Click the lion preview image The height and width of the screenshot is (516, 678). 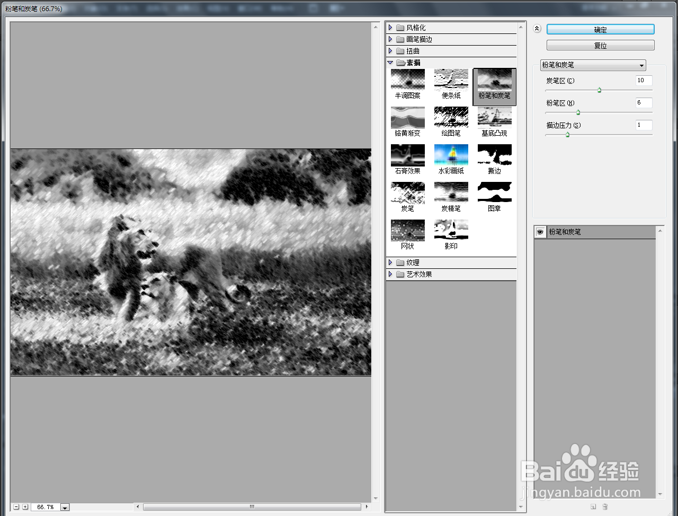point(191,262)
